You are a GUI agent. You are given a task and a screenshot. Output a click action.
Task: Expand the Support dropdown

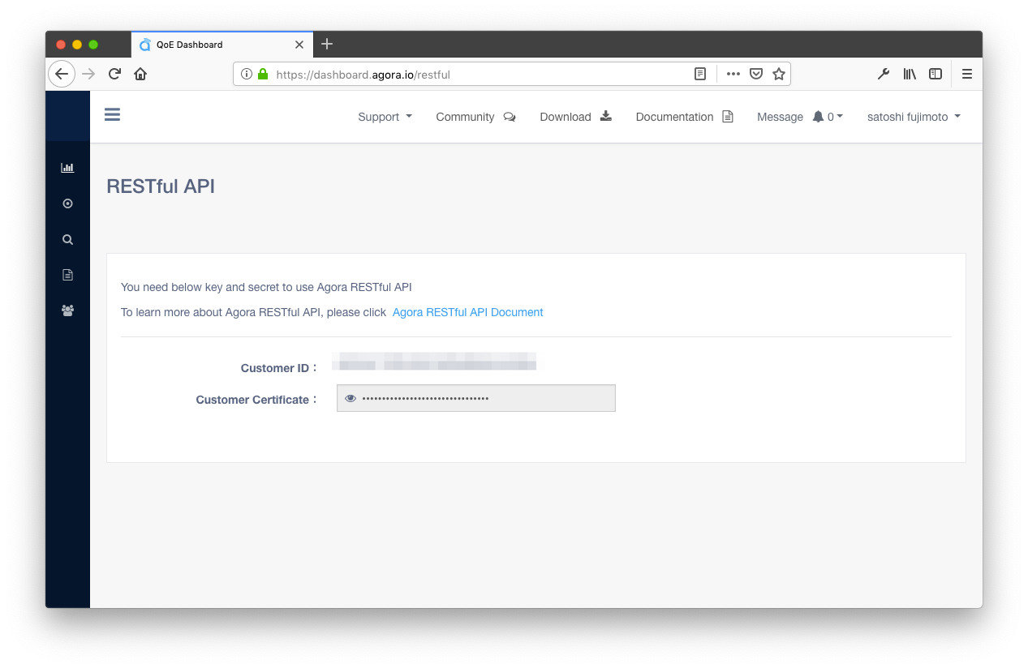(385, 117)
